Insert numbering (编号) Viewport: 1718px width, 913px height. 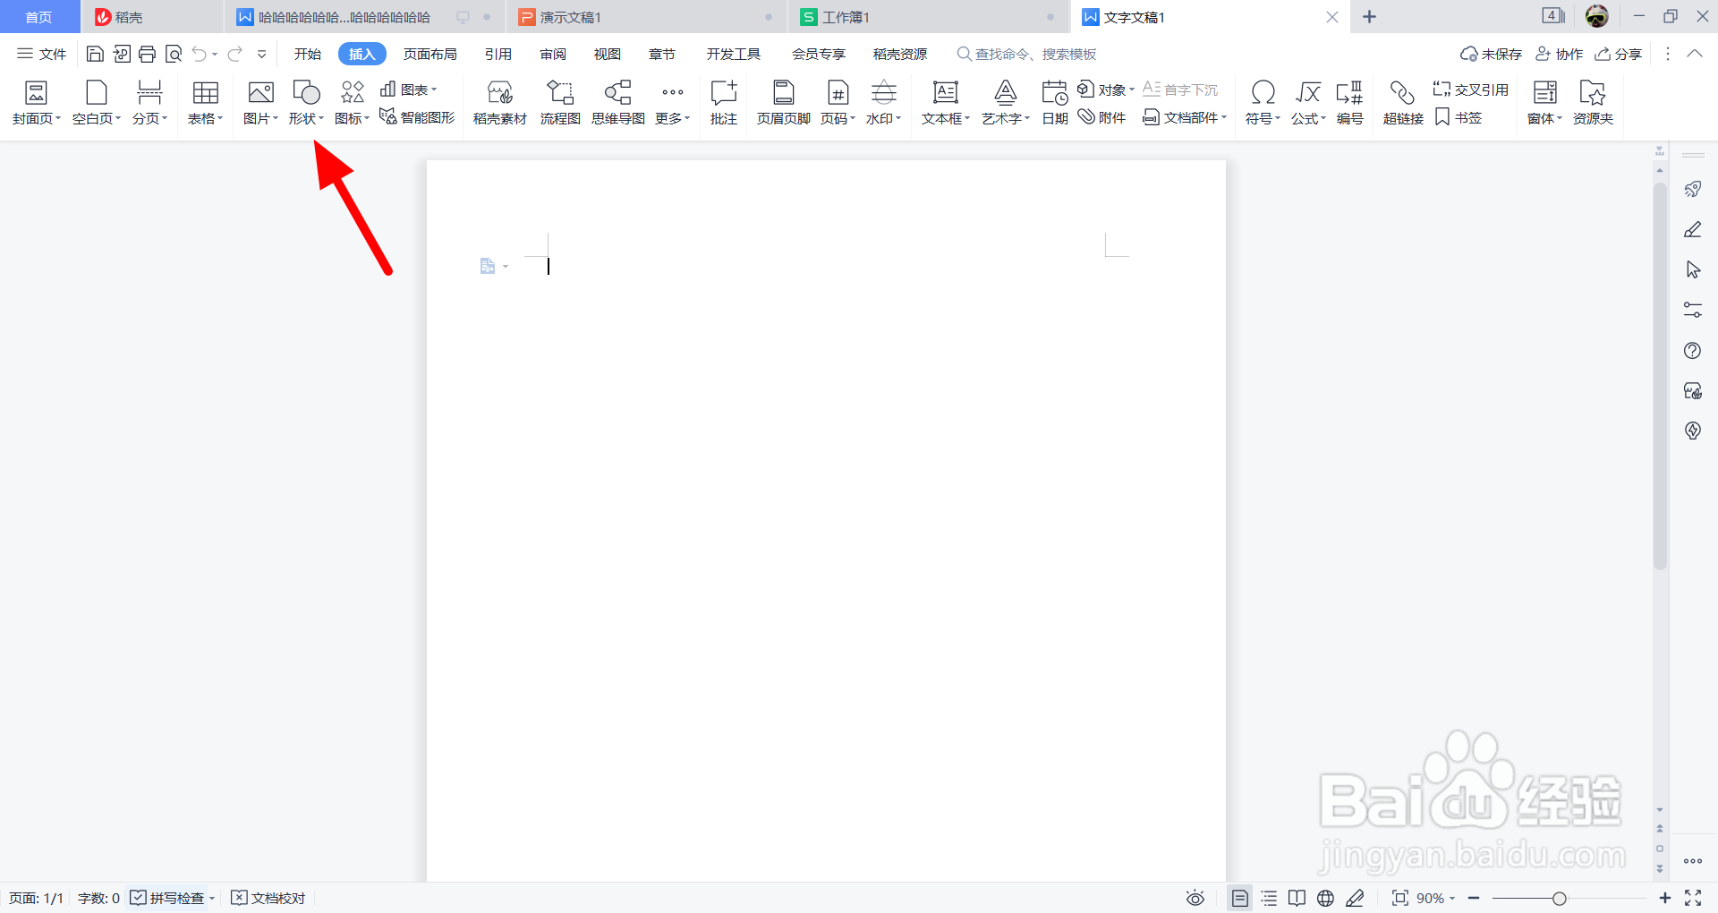click(x=1349, y=103)
